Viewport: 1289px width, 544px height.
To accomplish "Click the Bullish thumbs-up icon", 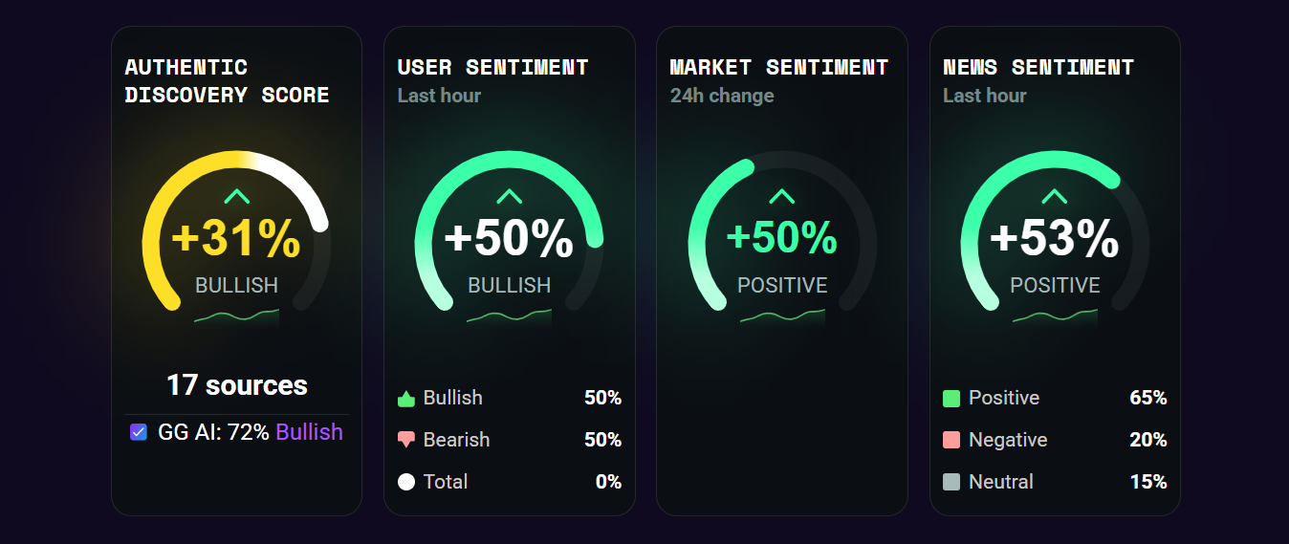I will pos(406,399).
